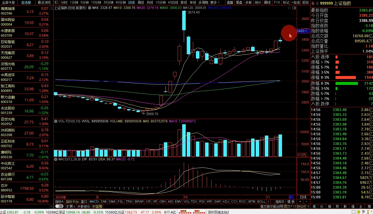
Task: Switch to 自选股 tab
Action: tap(26, 2)
